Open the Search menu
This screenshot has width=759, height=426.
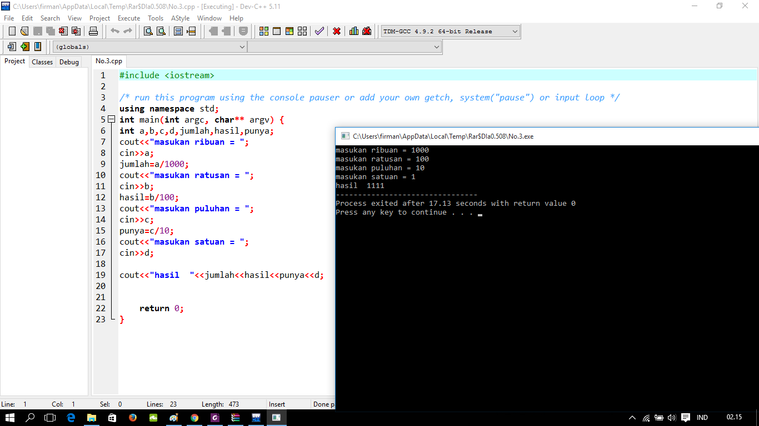coord(50,18)
